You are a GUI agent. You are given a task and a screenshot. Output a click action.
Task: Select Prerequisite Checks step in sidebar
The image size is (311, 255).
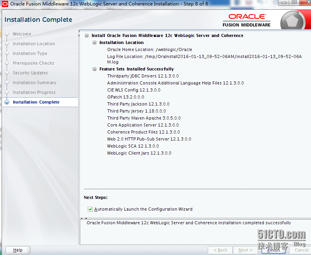pyautogui.click(x=34, y=63)
